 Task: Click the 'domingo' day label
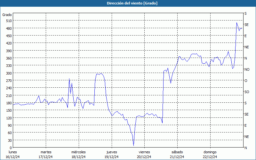tap(210, 152)
